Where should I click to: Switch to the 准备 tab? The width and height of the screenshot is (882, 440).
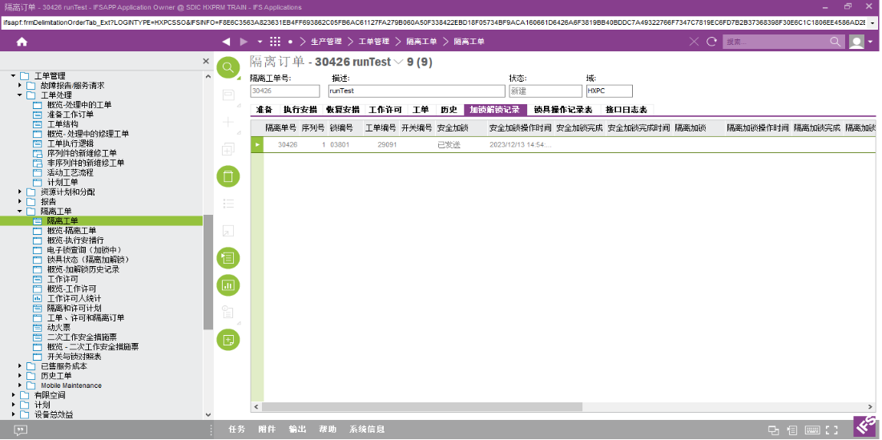pyautogui.click(x=264, y=110)
